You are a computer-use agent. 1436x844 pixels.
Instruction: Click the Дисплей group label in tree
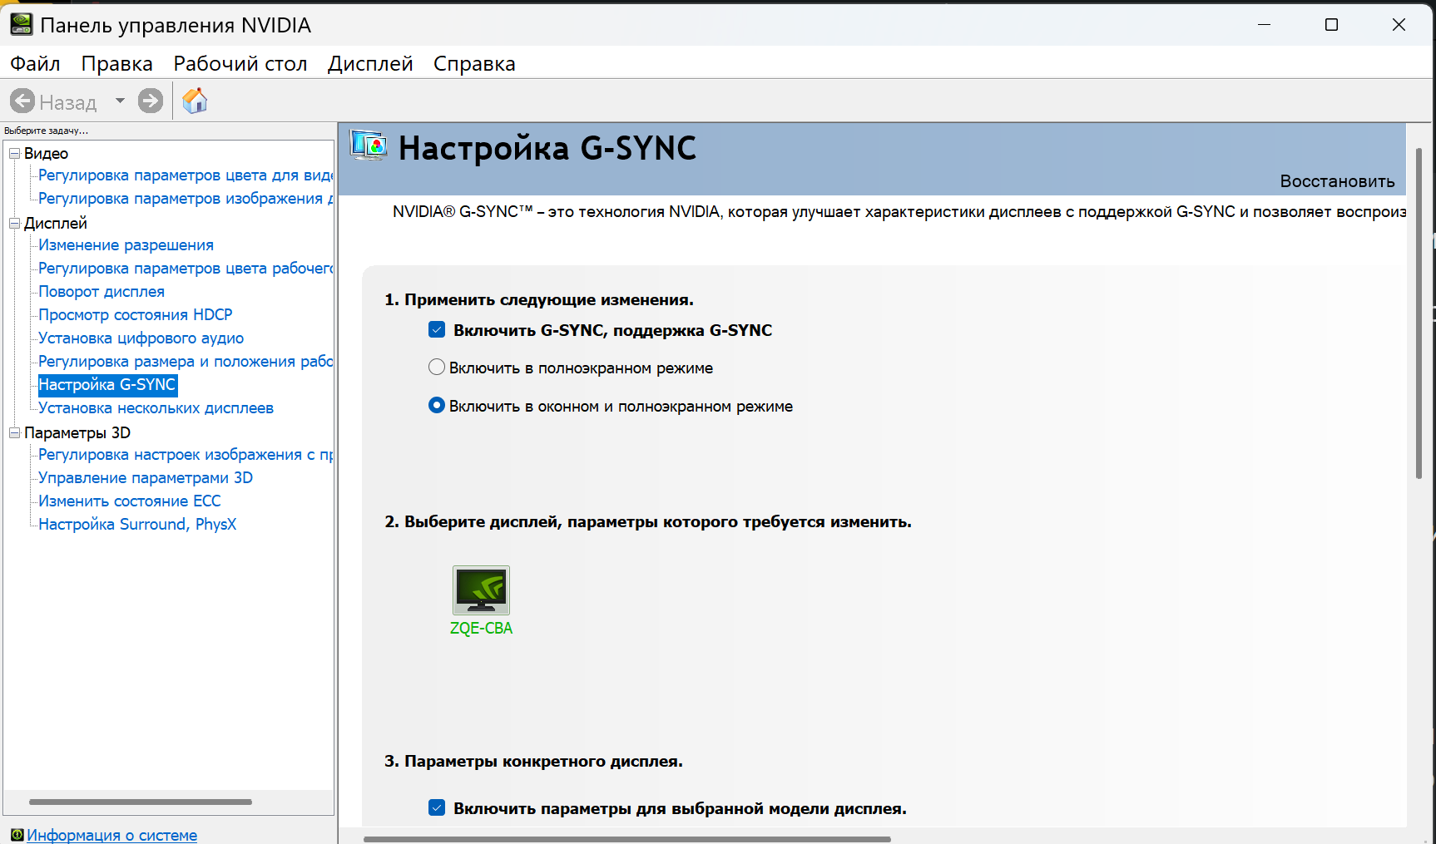pyautogui.click(x=56, y=224)
